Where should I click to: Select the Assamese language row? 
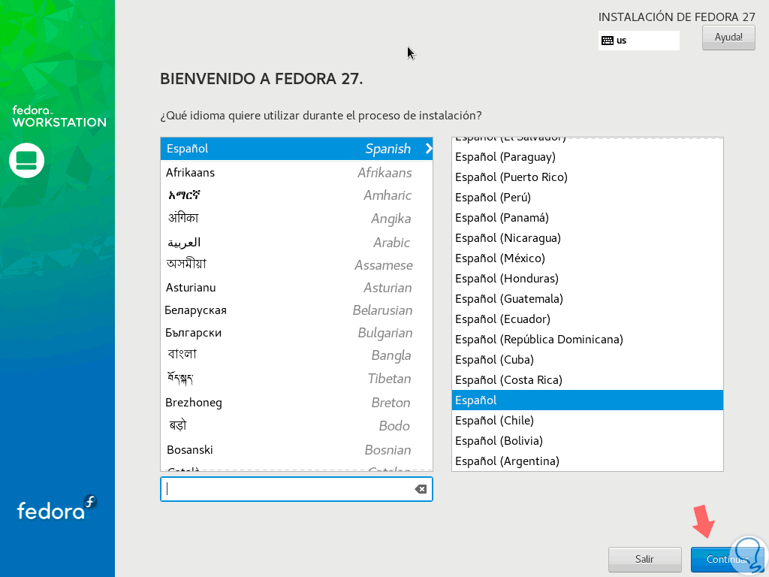click(x=296, y=264)
